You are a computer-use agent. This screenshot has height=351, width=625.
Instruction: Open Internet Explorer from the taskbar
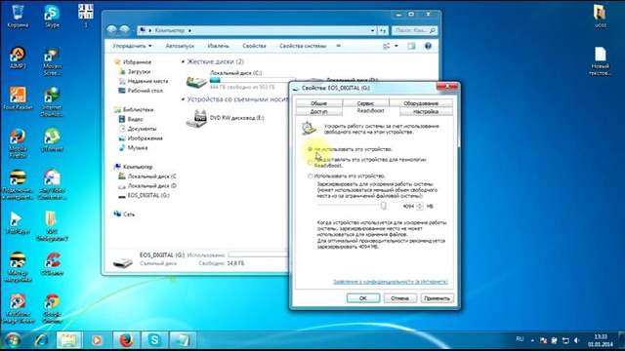click(x=41, y=340)
